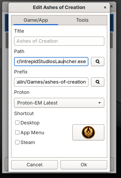Browse for prefix folder via search icon
Image resolution: width=121 pixels, height=178 pixels.
(98, 82)
